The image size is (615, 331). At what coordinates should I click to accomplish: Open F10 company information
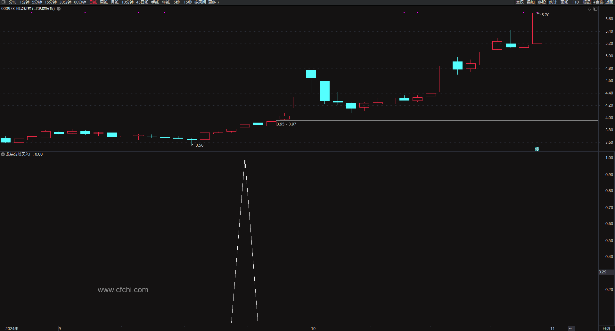(576, 2)
